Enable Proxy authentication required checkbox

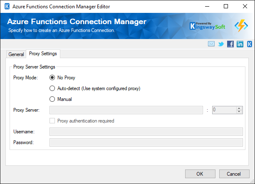point(52,121)
